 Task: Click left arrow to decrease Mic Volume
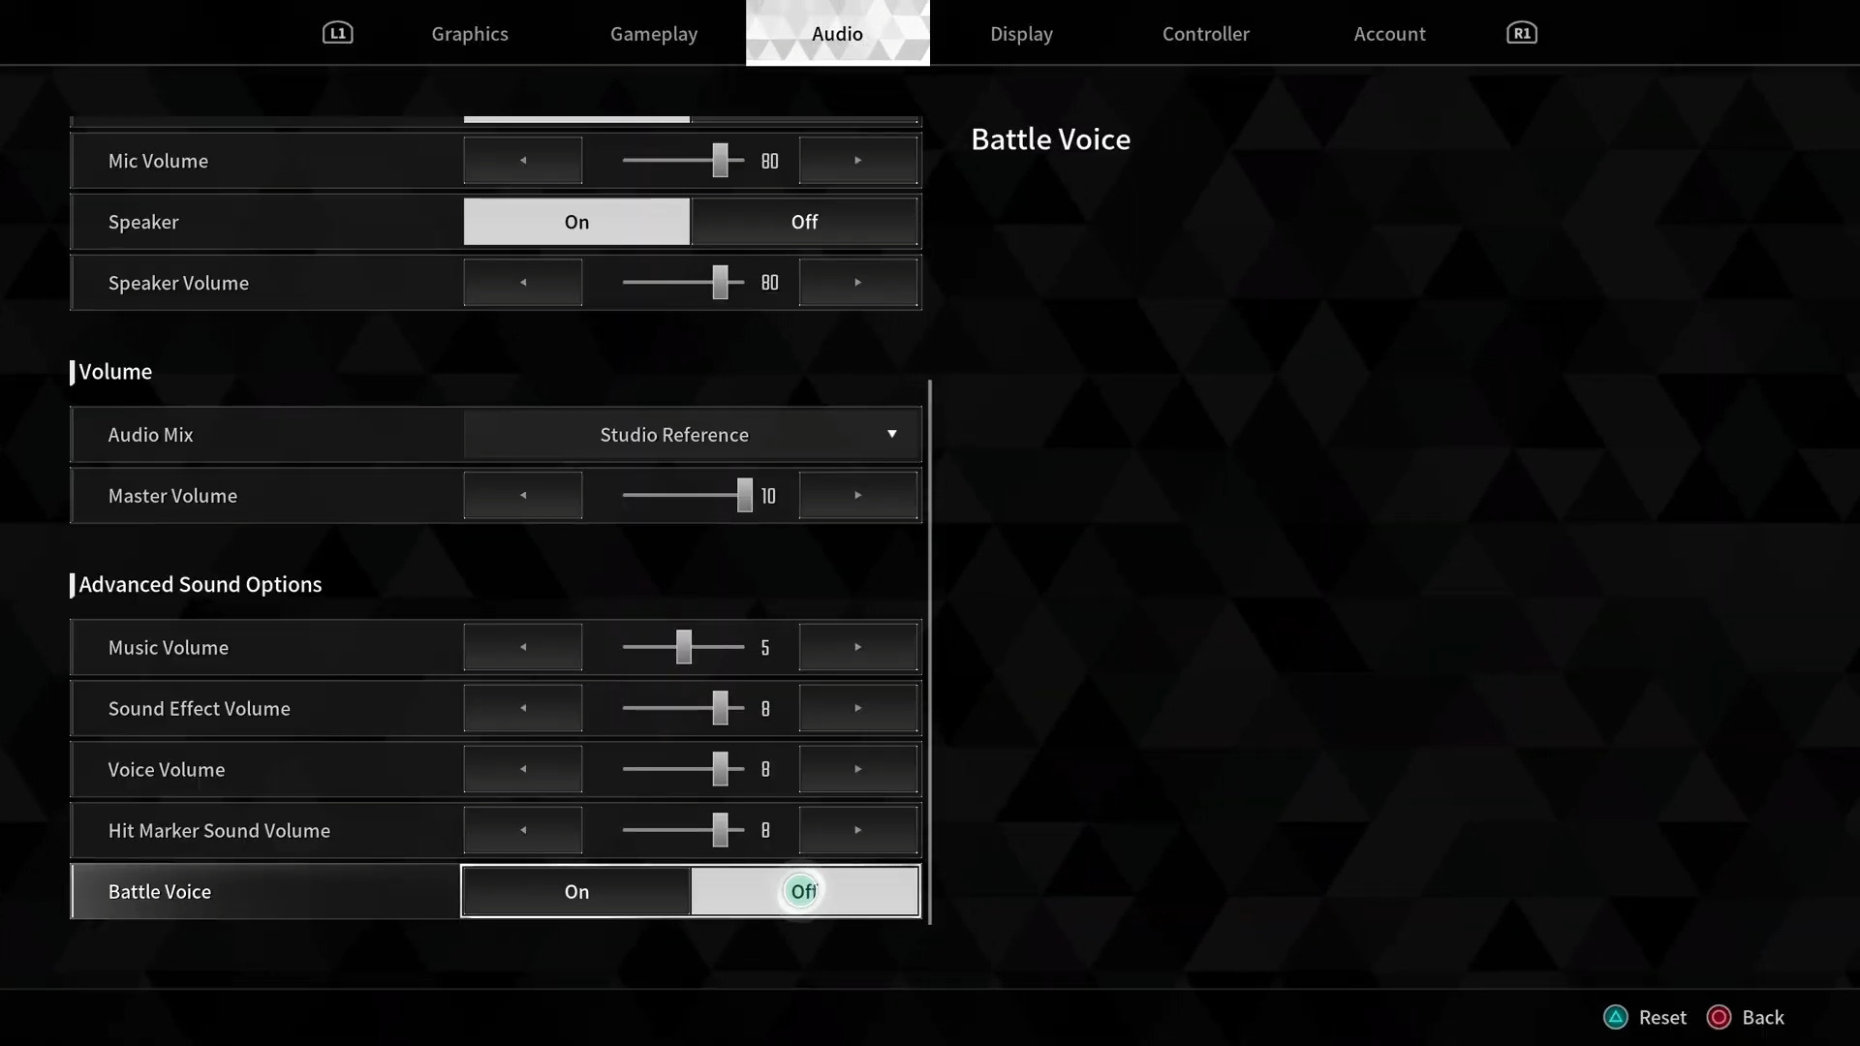coord(524,160)
